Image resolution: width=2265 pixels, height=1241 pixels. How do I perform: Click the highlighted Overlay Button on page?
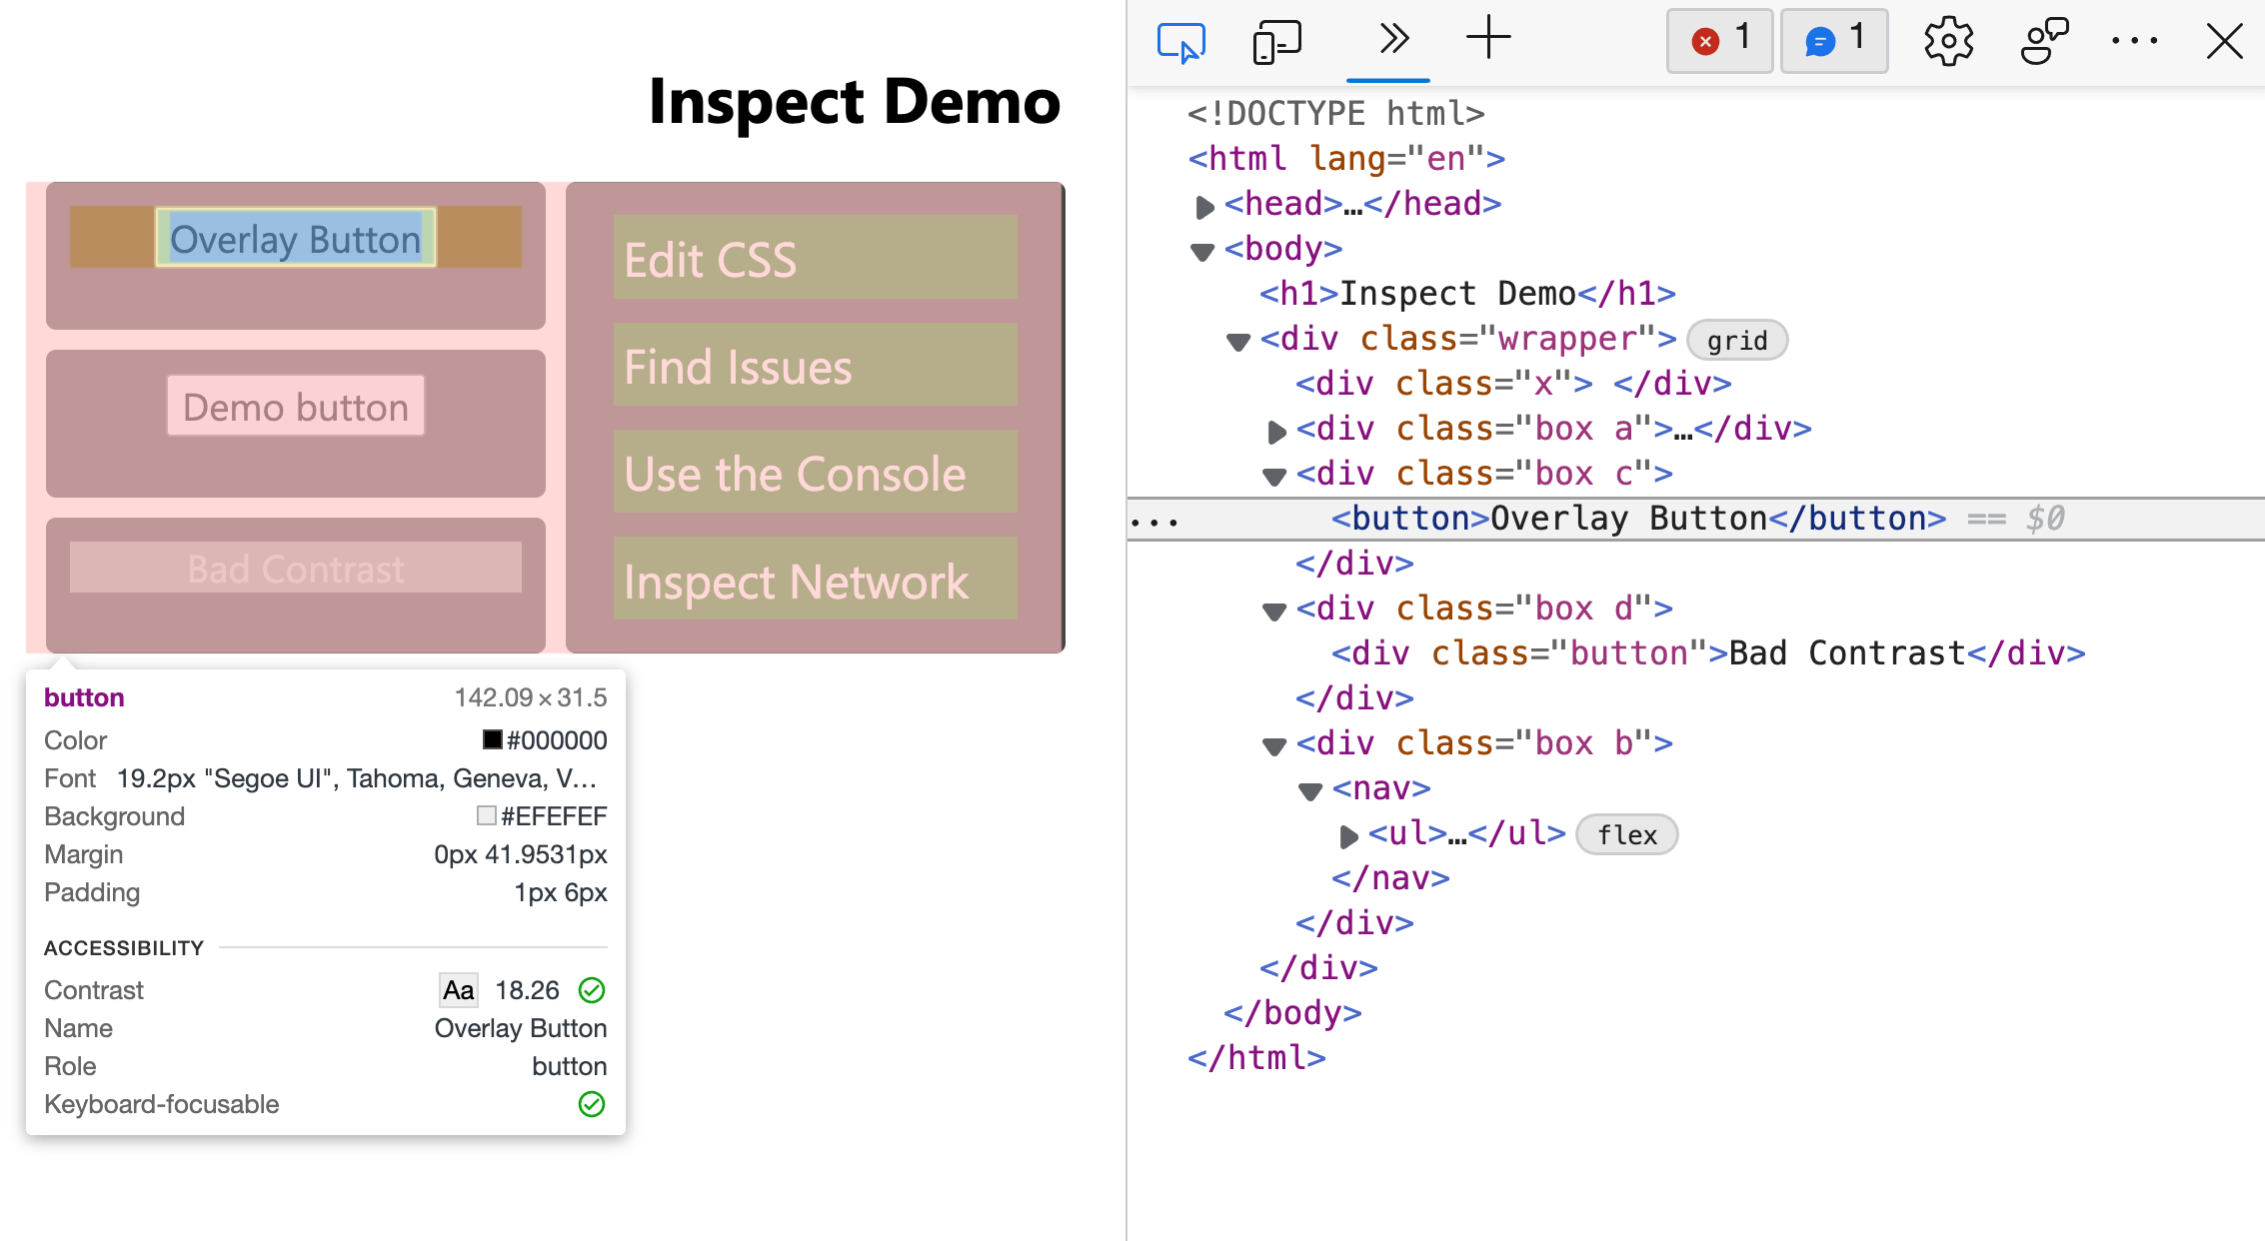[x=295, y=239]
